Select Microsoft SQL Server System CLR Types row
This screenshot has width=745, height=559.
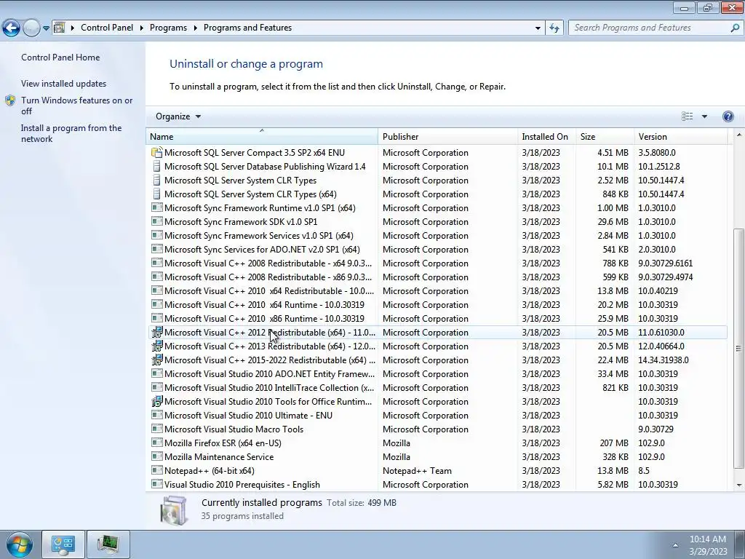[x=437, y=181]
